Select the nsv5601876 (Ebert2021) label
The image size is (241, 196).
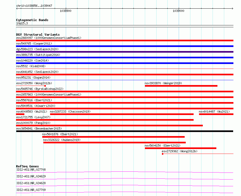[x=60, y=134]
